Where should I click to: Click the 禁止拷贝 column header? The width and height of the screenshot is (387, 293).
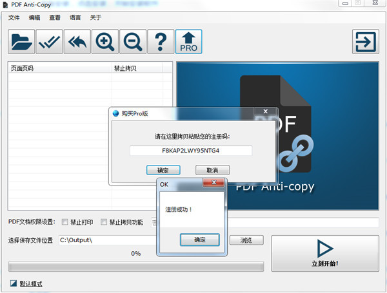click(x=137, y=68)
